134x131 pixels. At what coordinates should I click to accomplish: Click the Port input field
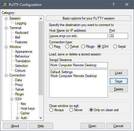tap(119, 36)
